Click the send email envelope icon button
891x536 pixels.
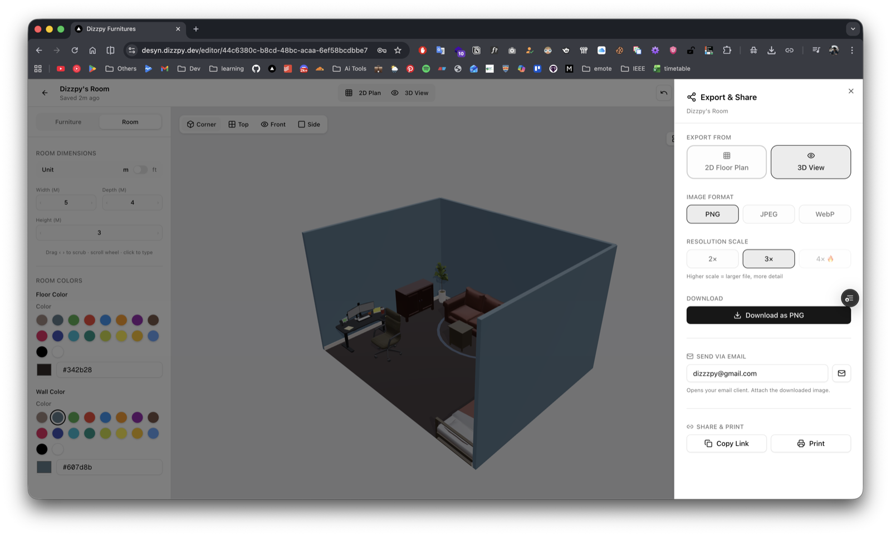point(841,373)
